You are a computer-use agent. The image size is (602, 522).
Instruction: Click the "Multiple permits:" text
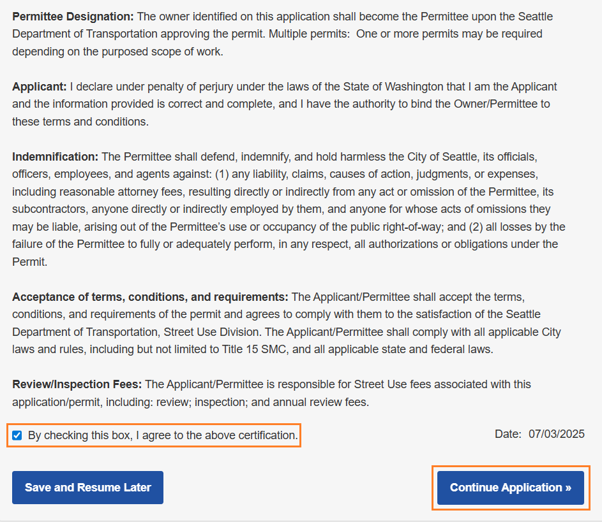coord(308,34)
